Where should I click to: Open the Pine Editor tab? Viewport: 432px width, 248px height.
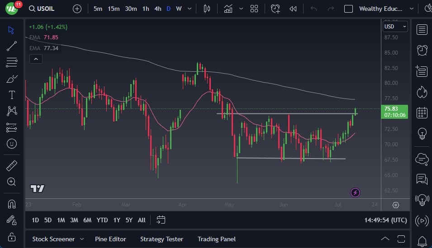click(110, 239)
